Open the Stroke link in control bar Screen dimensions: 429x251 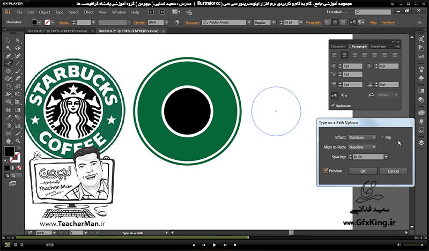(x=64, y=23)
